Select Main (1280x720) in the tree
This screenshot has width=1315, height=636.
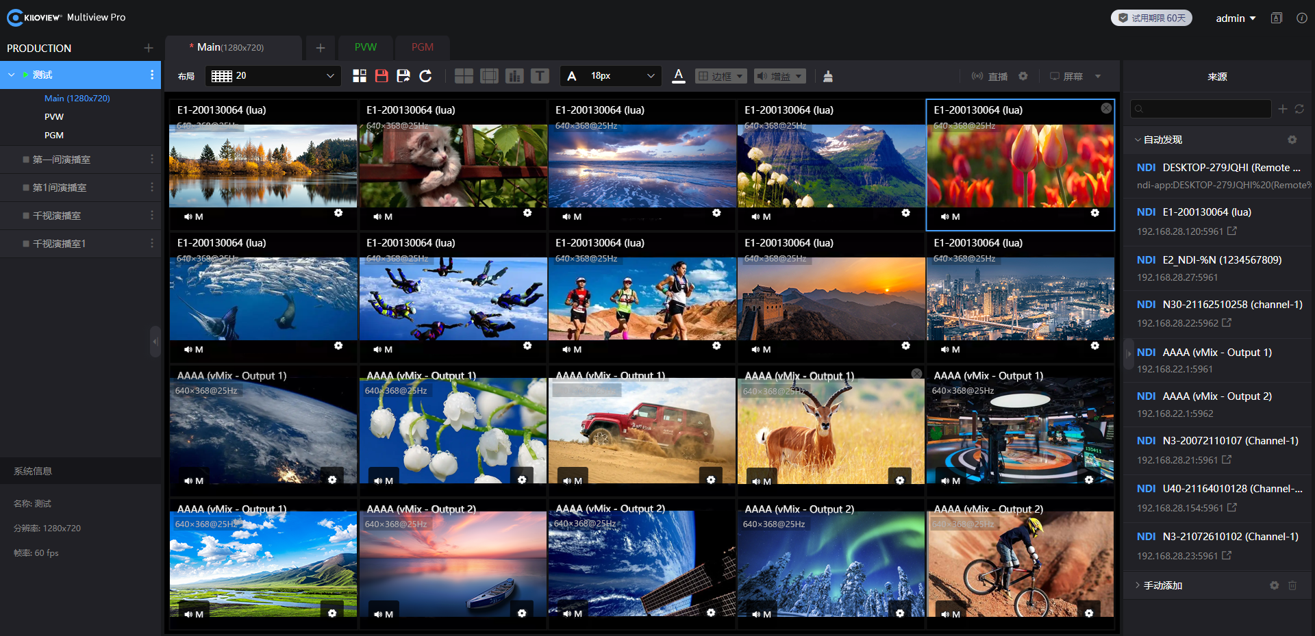pos(77,99)
